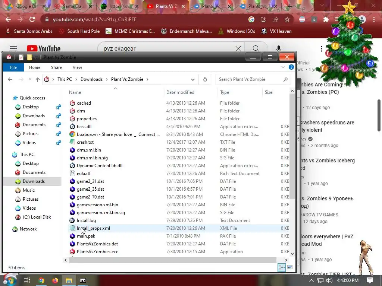Viewport: 382px width, 286px height.
Task: Open Task View on the taskbar
Action: pos(27,280)
